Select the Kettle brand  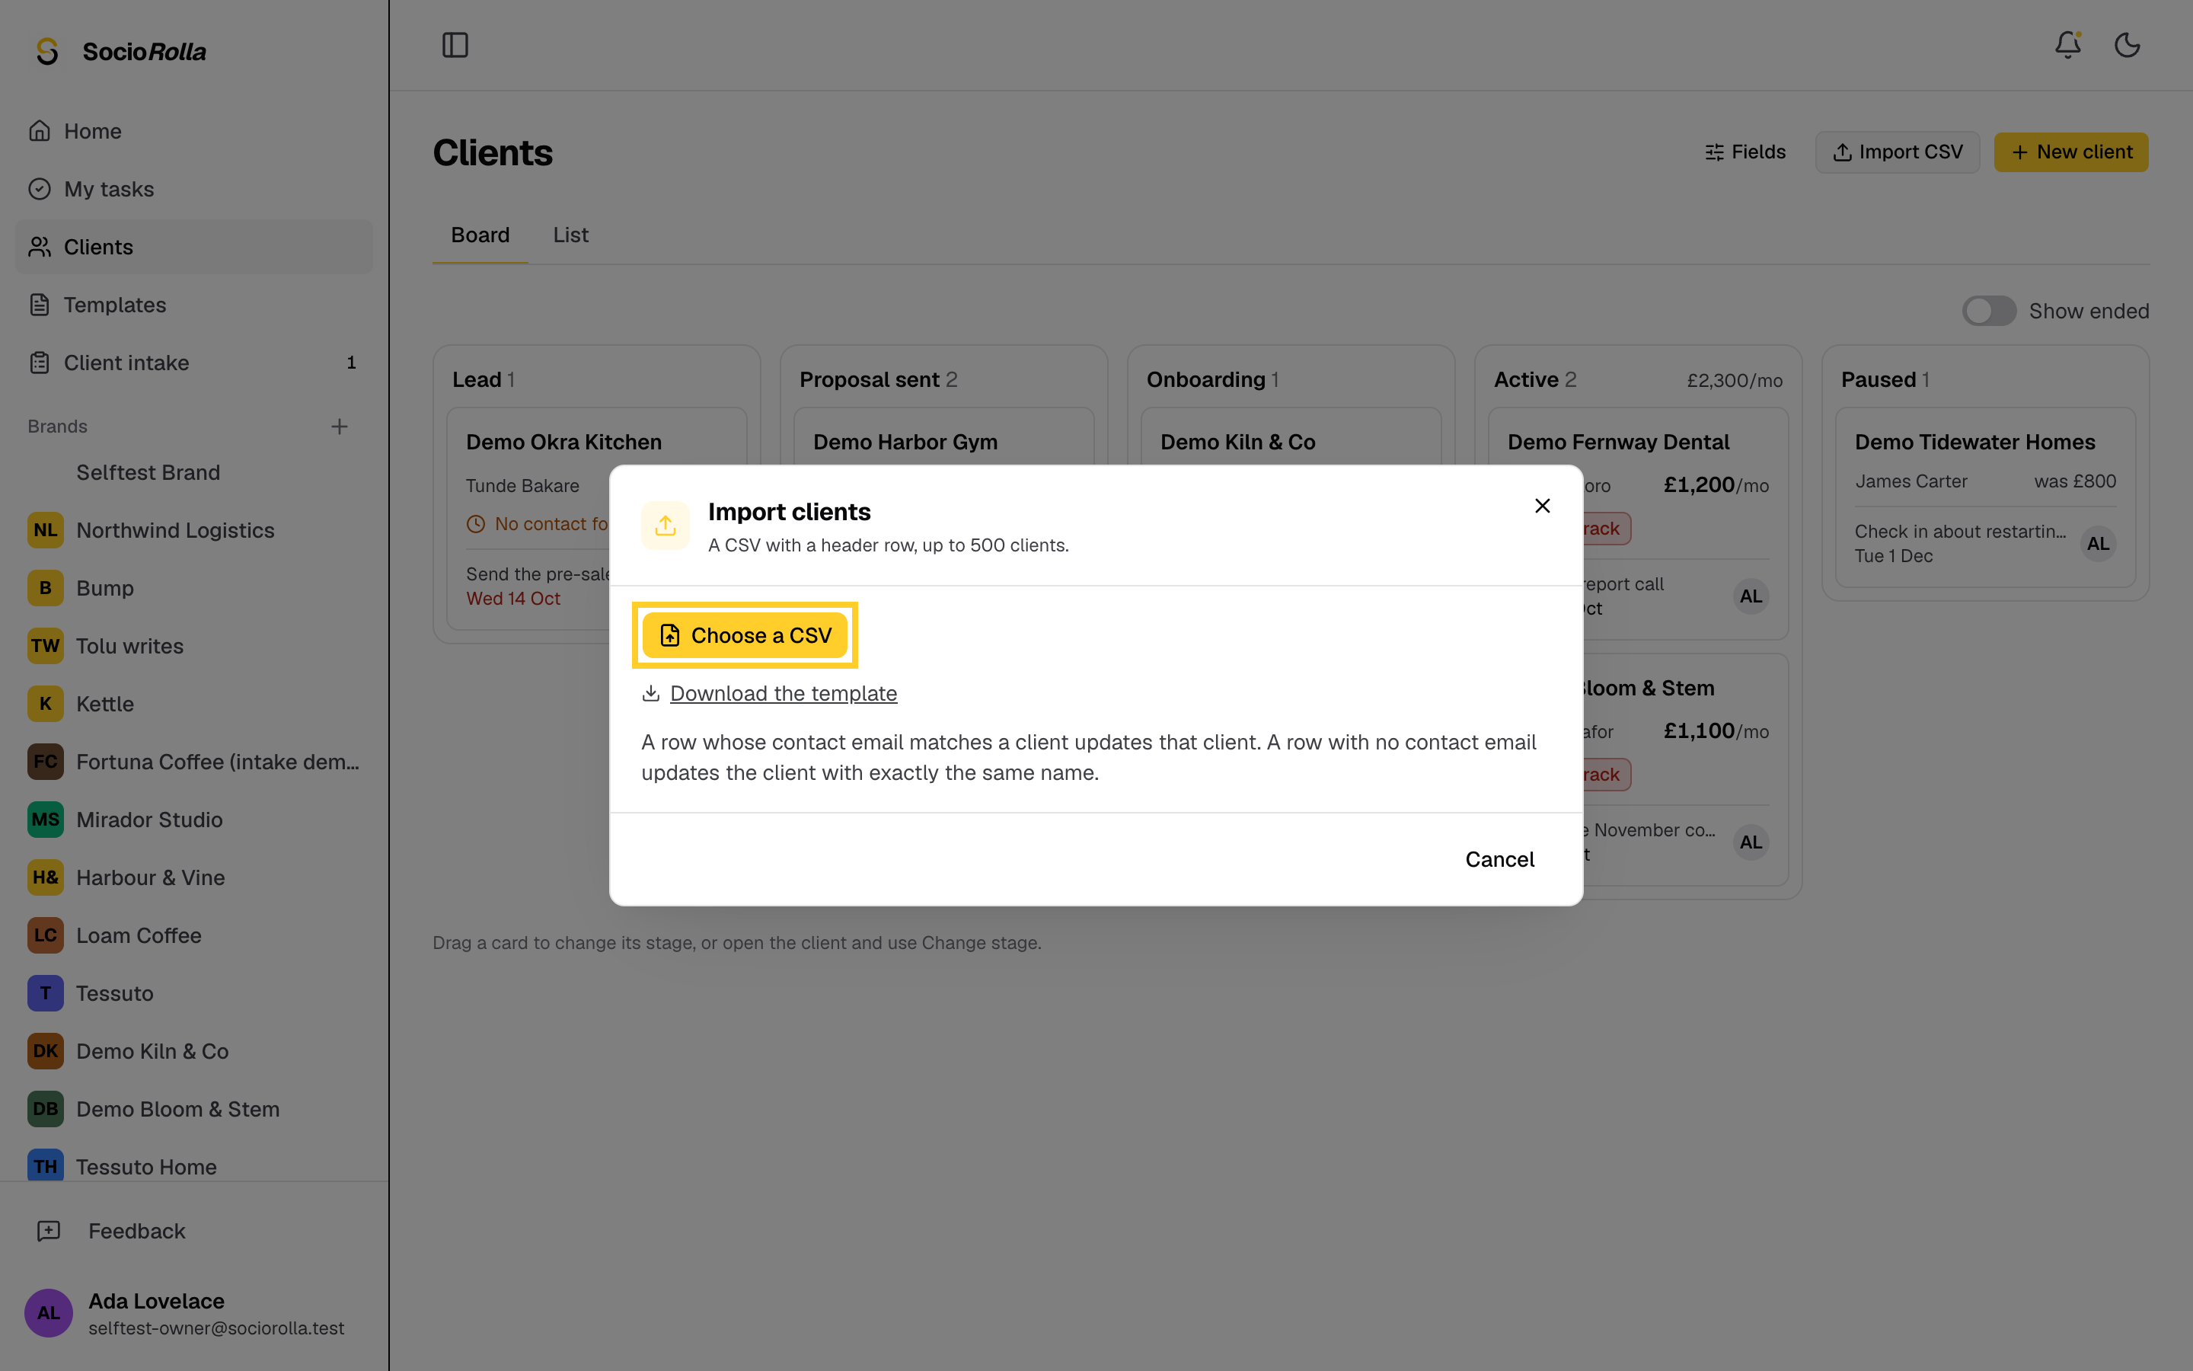coord(194,704)
